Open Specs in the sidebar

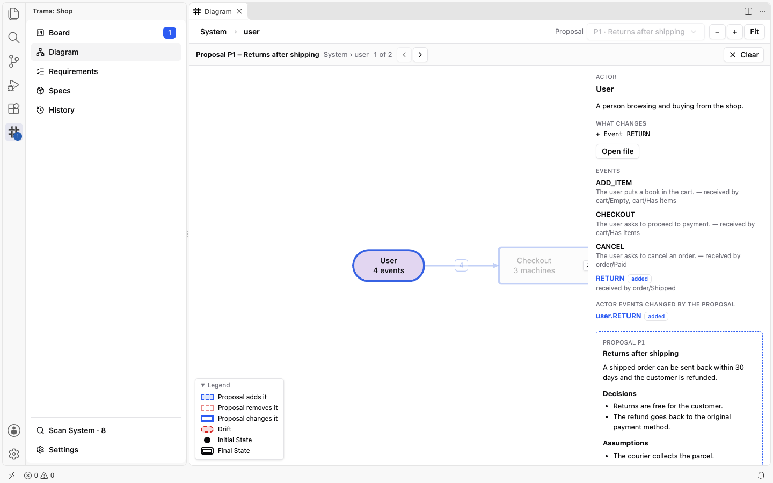coord(106,91)
